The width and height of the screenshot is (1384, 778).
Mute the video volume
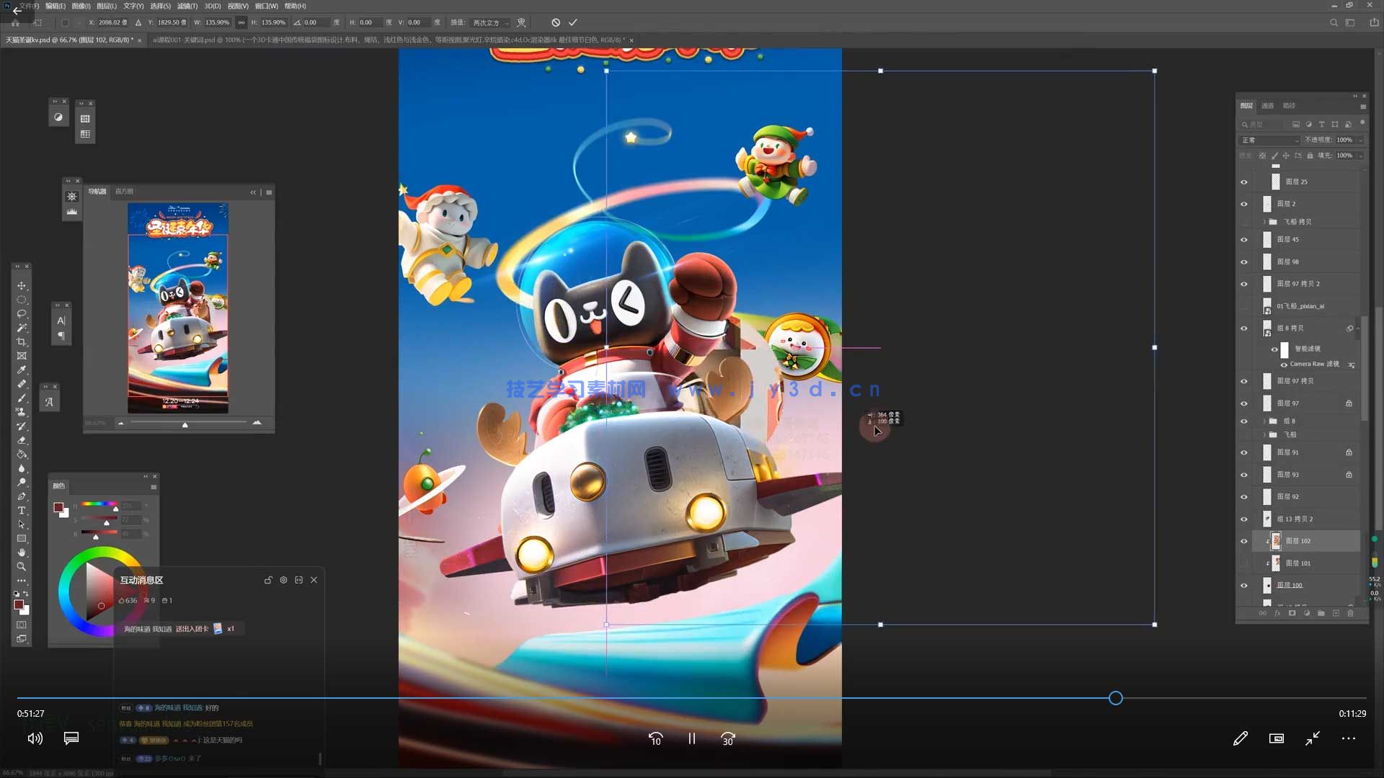pyautogui.click(x=35, y=738)
